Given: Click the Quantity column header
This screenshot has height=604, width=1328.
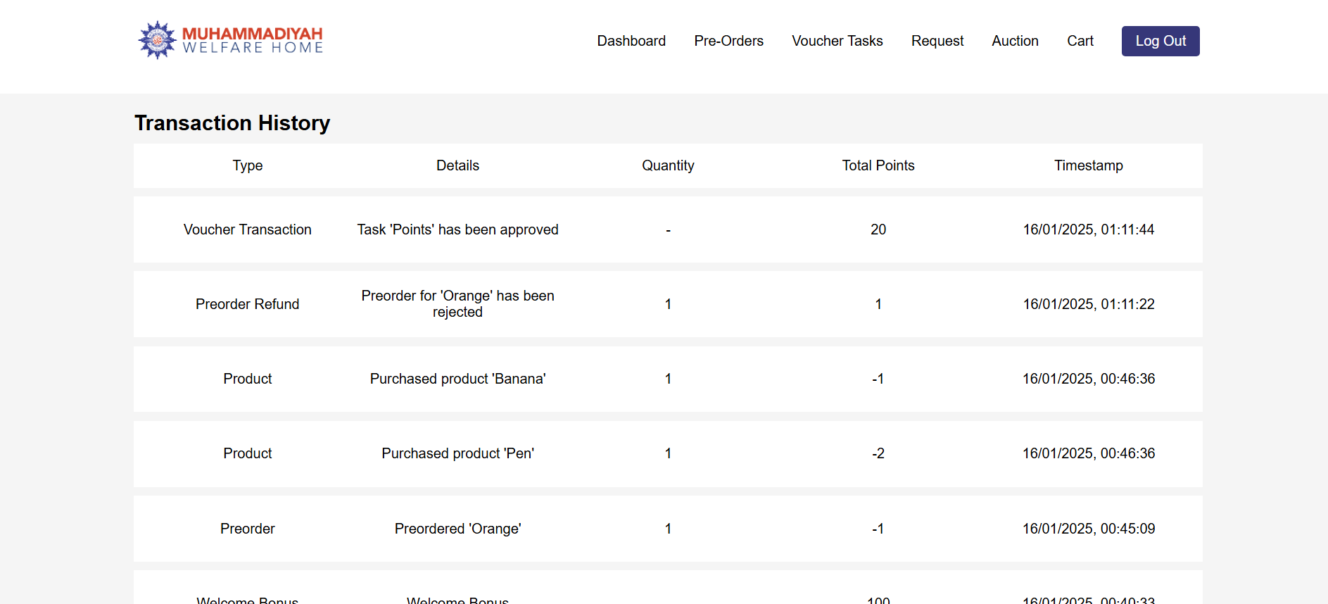Looking at the screenshot, I should tap(668, 165).
